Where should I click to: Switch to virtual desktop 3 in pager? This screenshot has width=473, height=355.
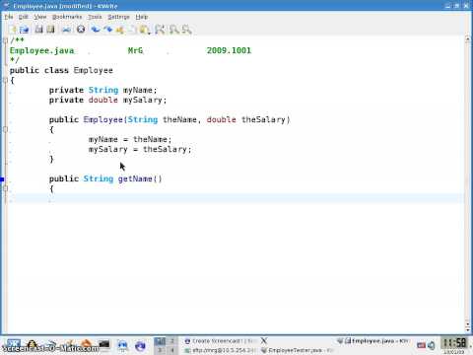point(160,350)
